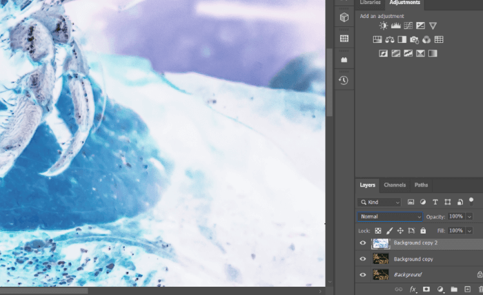This screenshot has width=483, height=295.
Task: Select the Background layer thumbnail
Action: tap(381, 274)
